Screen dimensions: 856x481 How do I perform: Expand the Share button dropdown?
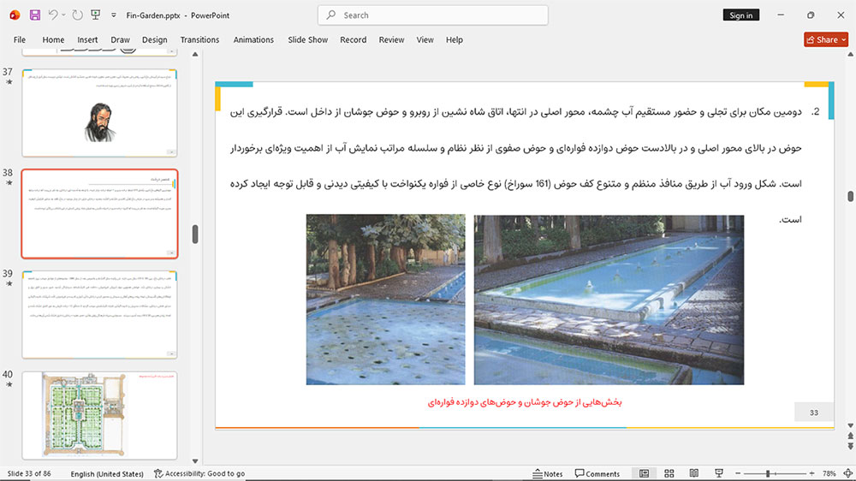tap(844, 40)
